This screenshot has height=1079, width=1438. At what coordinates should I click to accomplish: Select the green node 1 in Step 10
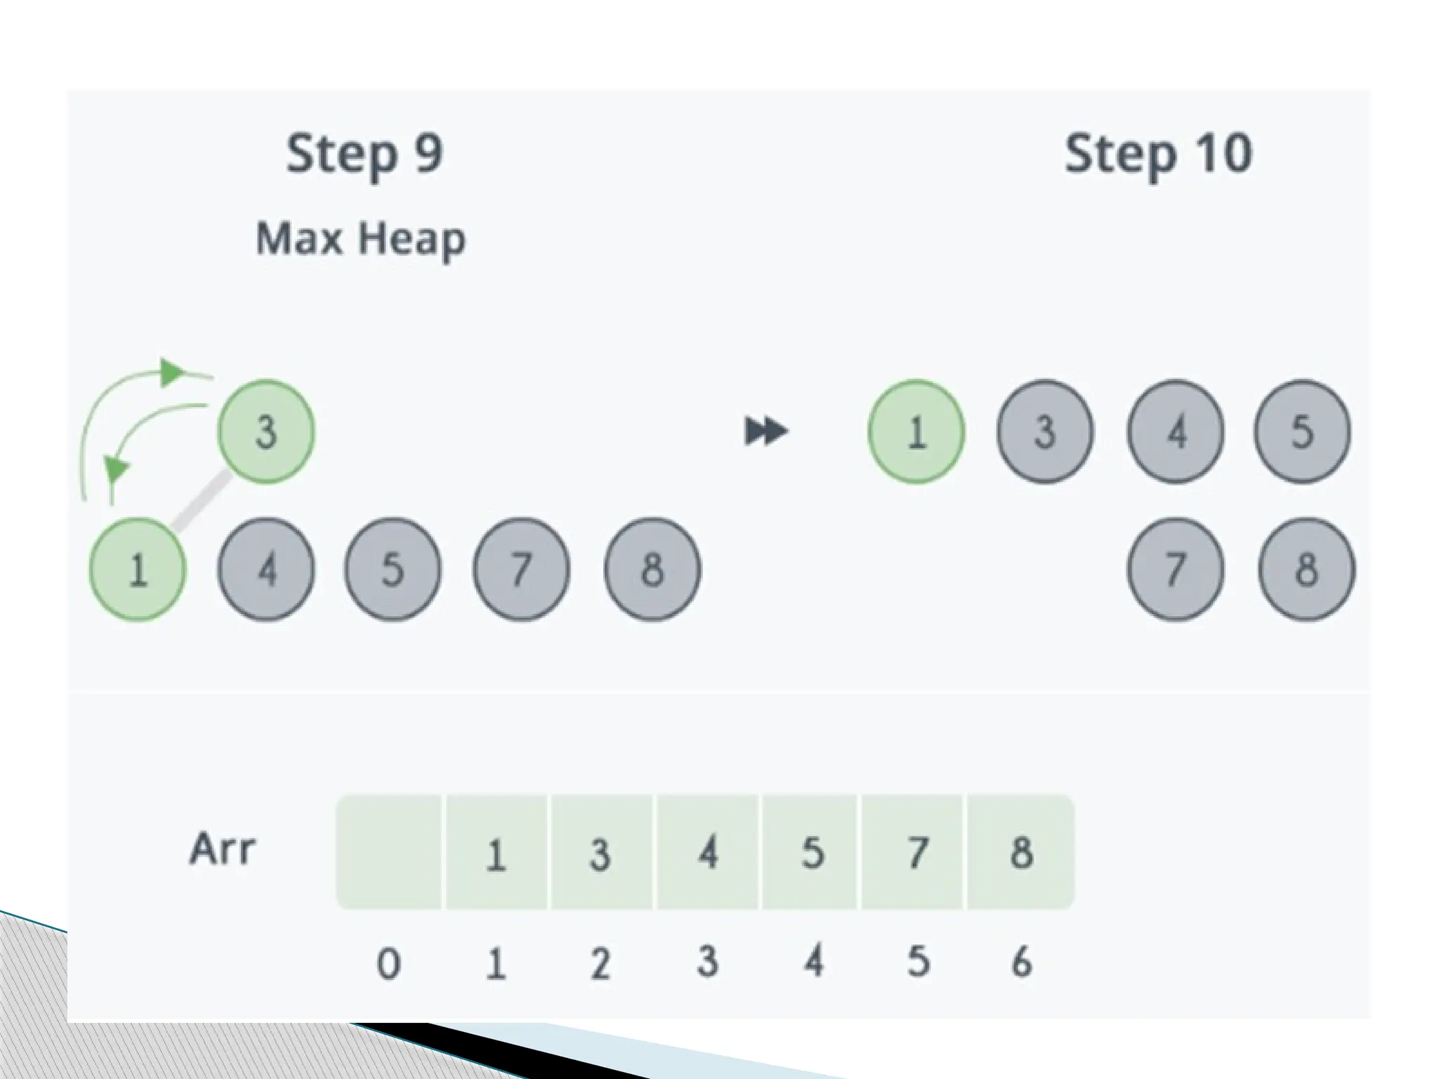pos(916,431)
